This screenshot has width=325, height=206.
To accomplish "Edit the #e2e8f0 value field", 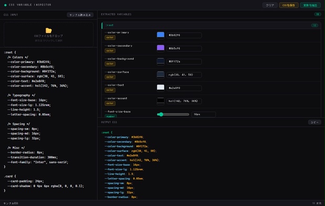I will (184, 88).
